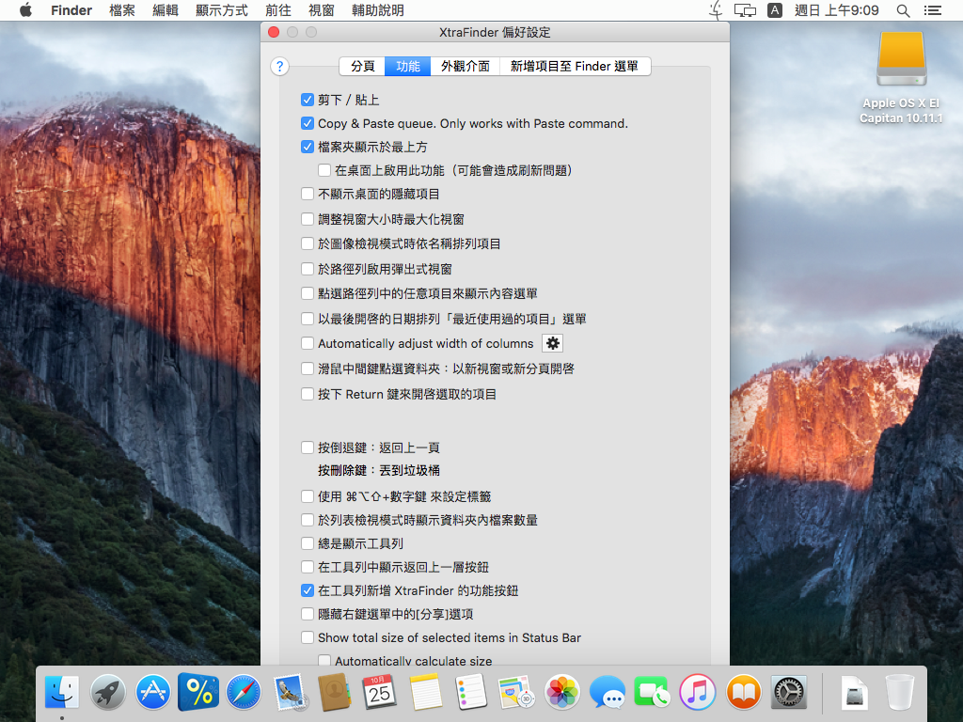
Task: Check 隱藏右鍵選單中的[分享]選項
Action: (x=308, y=614)
